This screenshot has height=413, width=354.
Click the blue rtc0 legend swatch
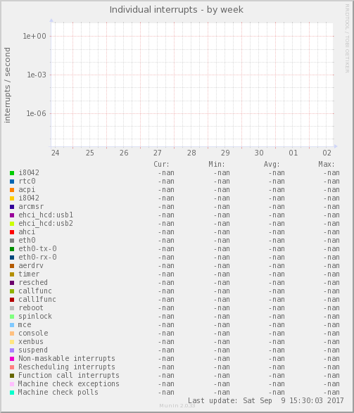(x=12, y=182)
